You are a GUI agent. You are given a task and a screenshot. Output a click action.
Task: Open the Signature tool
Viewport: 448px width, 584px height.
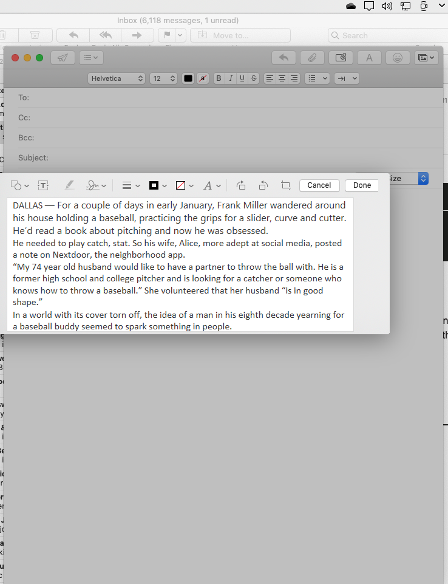96,185
